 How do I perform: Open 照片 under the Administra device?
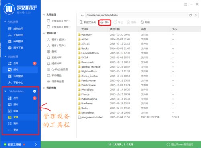tap(13, 104)
